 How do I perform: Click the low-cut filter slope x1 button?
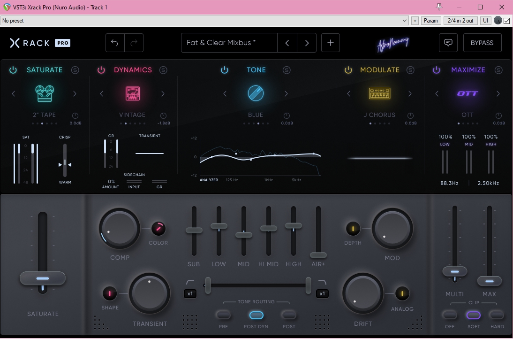coord(190,293)
